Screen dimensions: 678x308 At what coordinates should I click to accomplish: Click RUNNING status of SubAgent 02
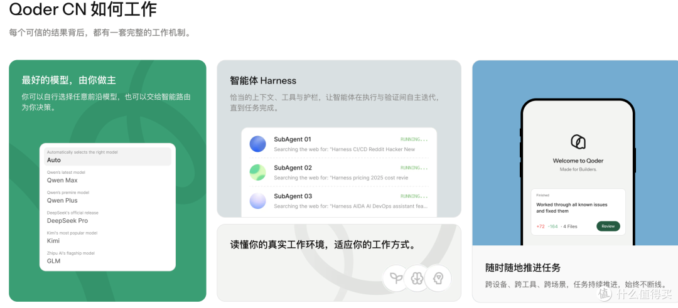(x=414, y=167)
